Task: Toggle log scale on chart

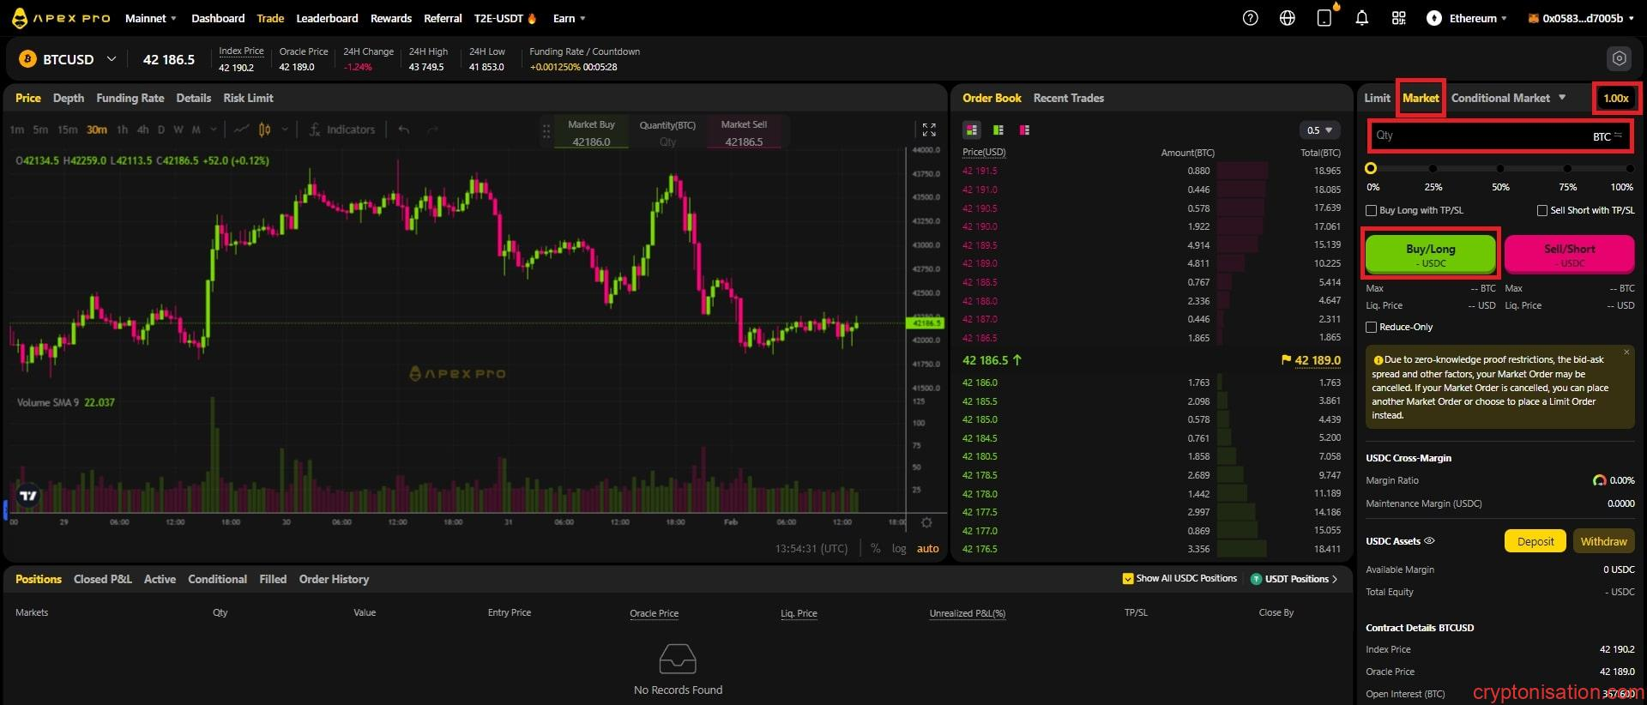Action: pos(898,548)
